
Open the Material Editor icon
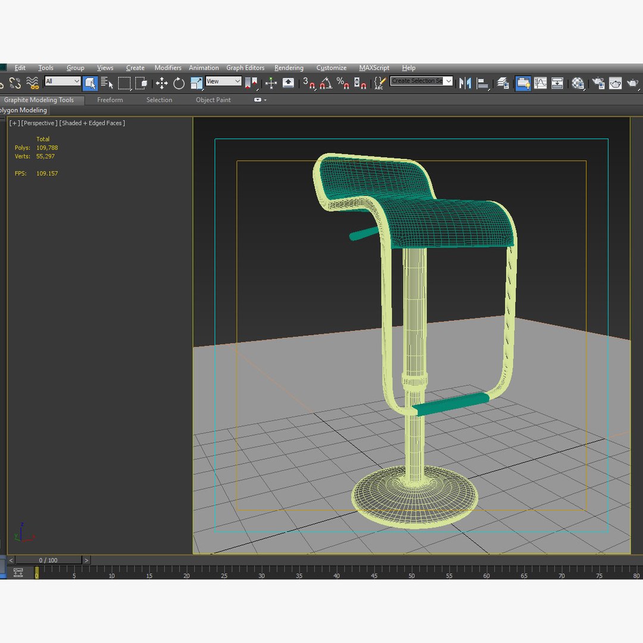point(578,83)
